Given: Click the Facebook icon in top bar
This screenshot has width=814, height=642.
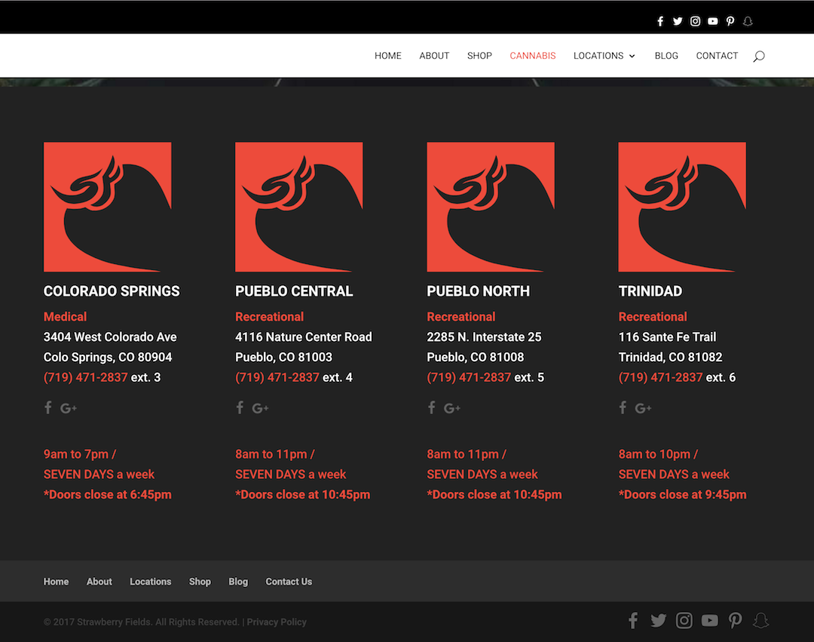Looking at the screenshot, I should pyautogui.click(x=660, y=21).
